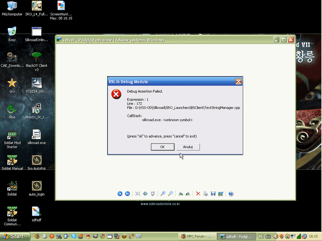Rotate image clockwise
The height and width of the screenshot is (241, 322).
pyautogui.click(x=181, y=194)
